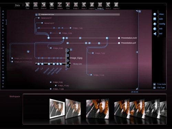Click the Del triangle in the right panel
172x129 pixels.
(155, 34)
